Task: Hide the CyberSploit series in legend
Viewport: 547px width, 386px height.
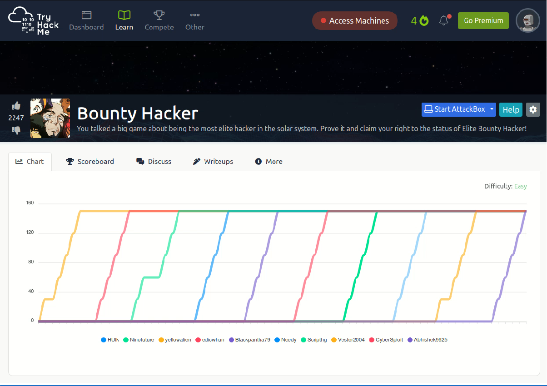Action: 386,340
